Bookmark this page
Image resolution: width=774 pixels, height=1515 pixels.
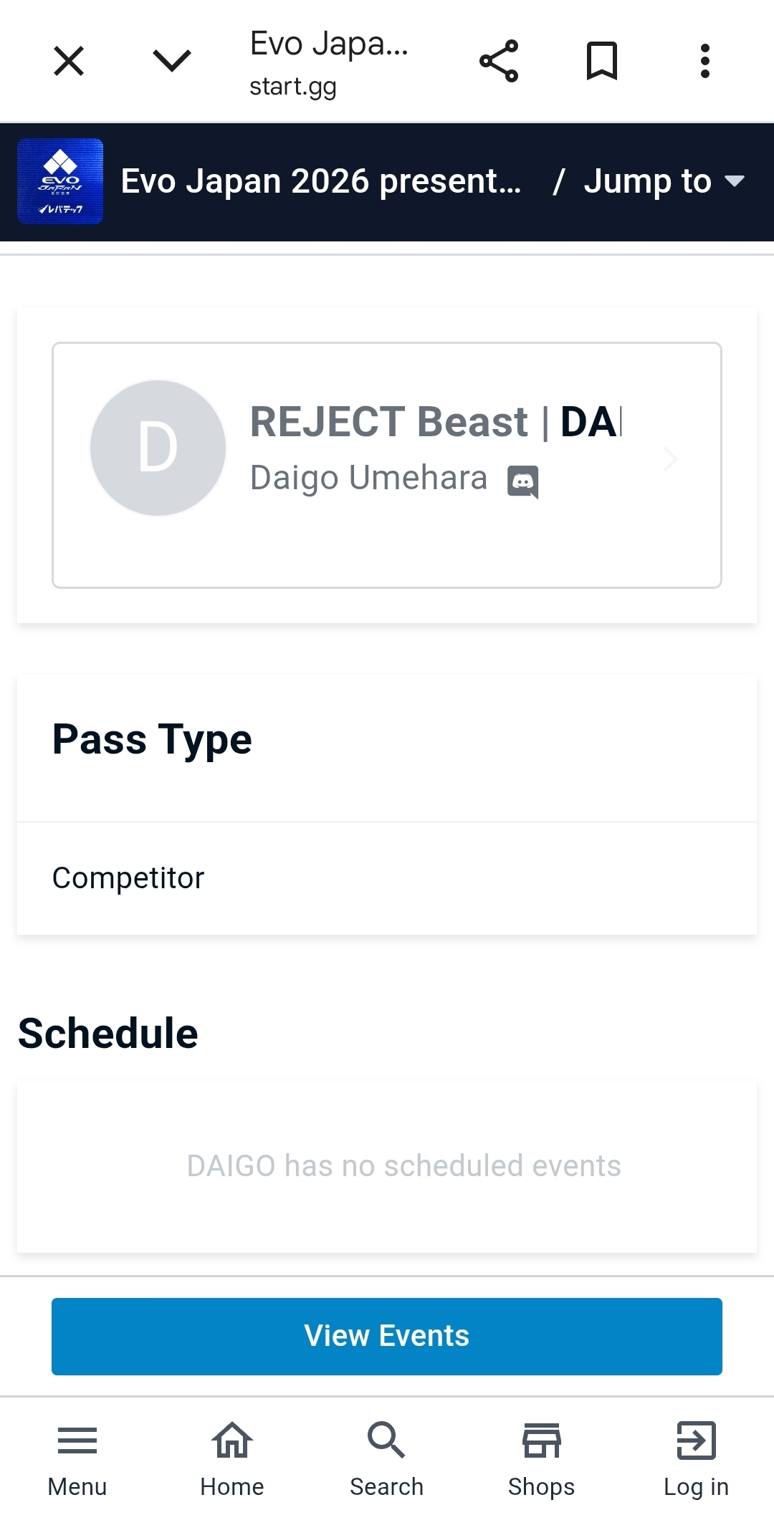coord(602,61)
